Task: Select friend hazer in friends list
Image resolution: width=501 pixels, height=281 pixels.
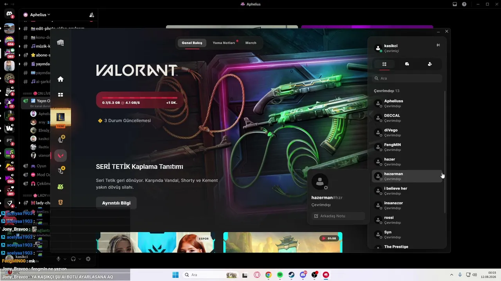Action: pos(407,162)
